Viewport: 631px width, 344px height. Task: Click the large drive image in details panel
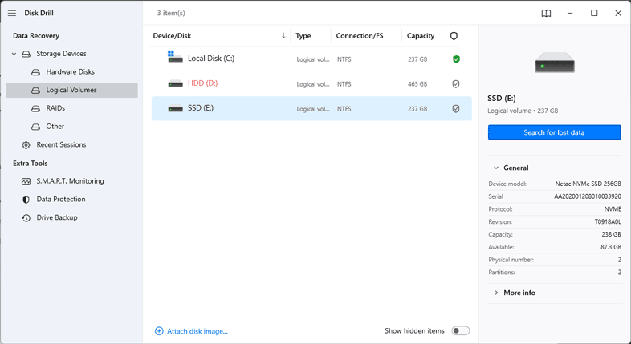(x=555, y=63)
